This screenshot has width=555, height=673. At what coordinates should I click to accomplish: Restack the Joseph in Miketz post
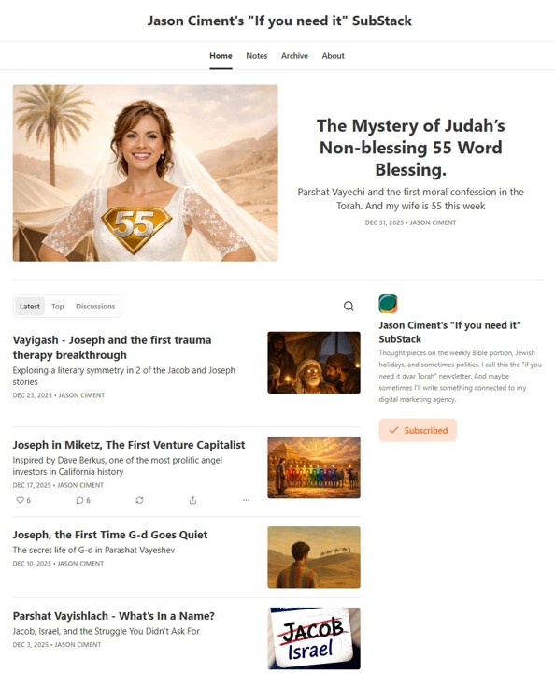pyautogui.click(x=139, y=500)
